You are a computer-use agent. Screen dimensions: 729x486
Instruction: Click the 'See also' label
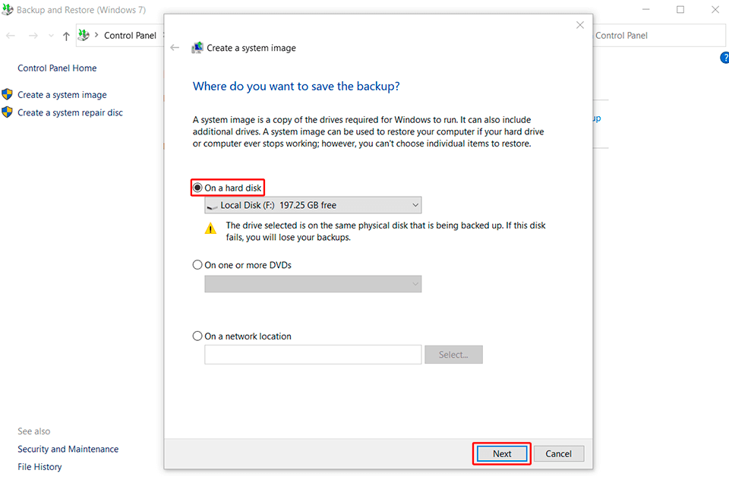tap(34, 431)
